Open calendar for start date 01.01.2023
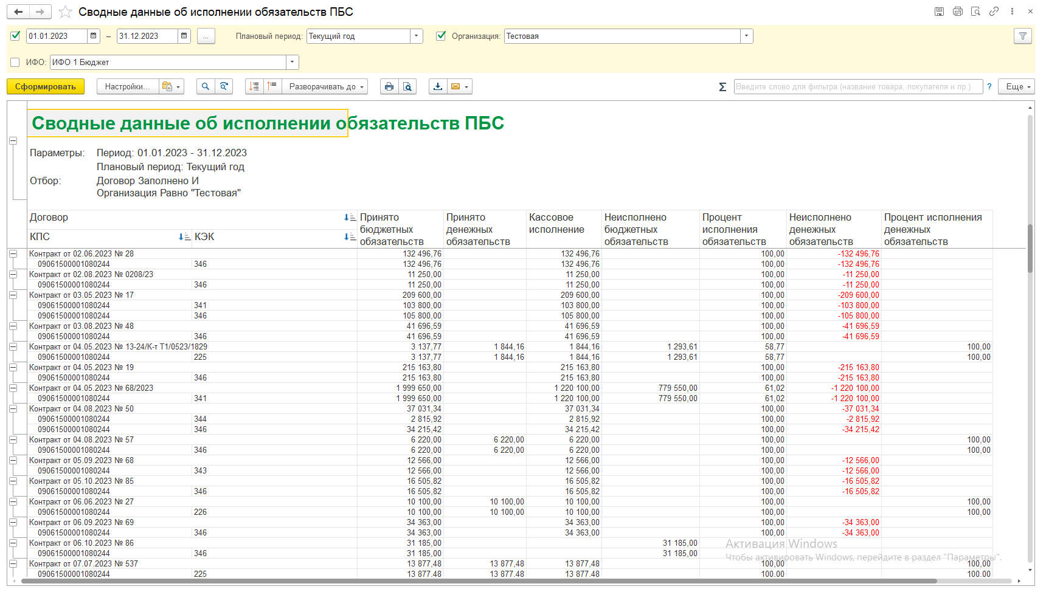 [94, 36]
